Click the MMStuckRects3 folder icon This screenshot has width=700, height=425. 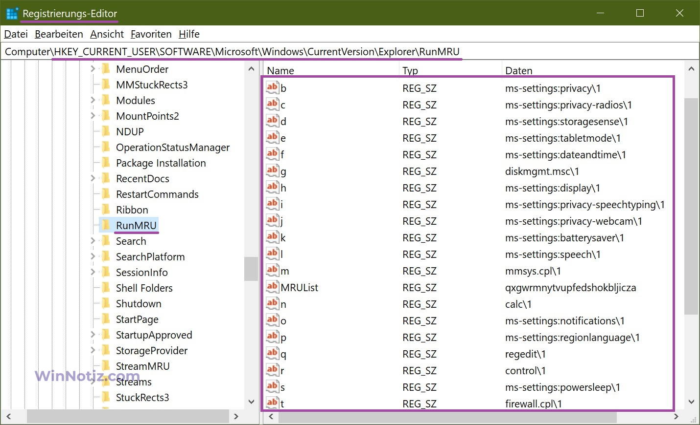pos(106,85)
